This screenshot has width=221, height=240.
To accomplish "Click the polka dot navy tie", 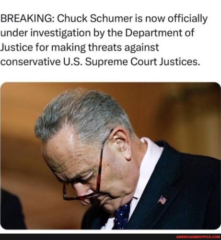I will coord(122,215).
